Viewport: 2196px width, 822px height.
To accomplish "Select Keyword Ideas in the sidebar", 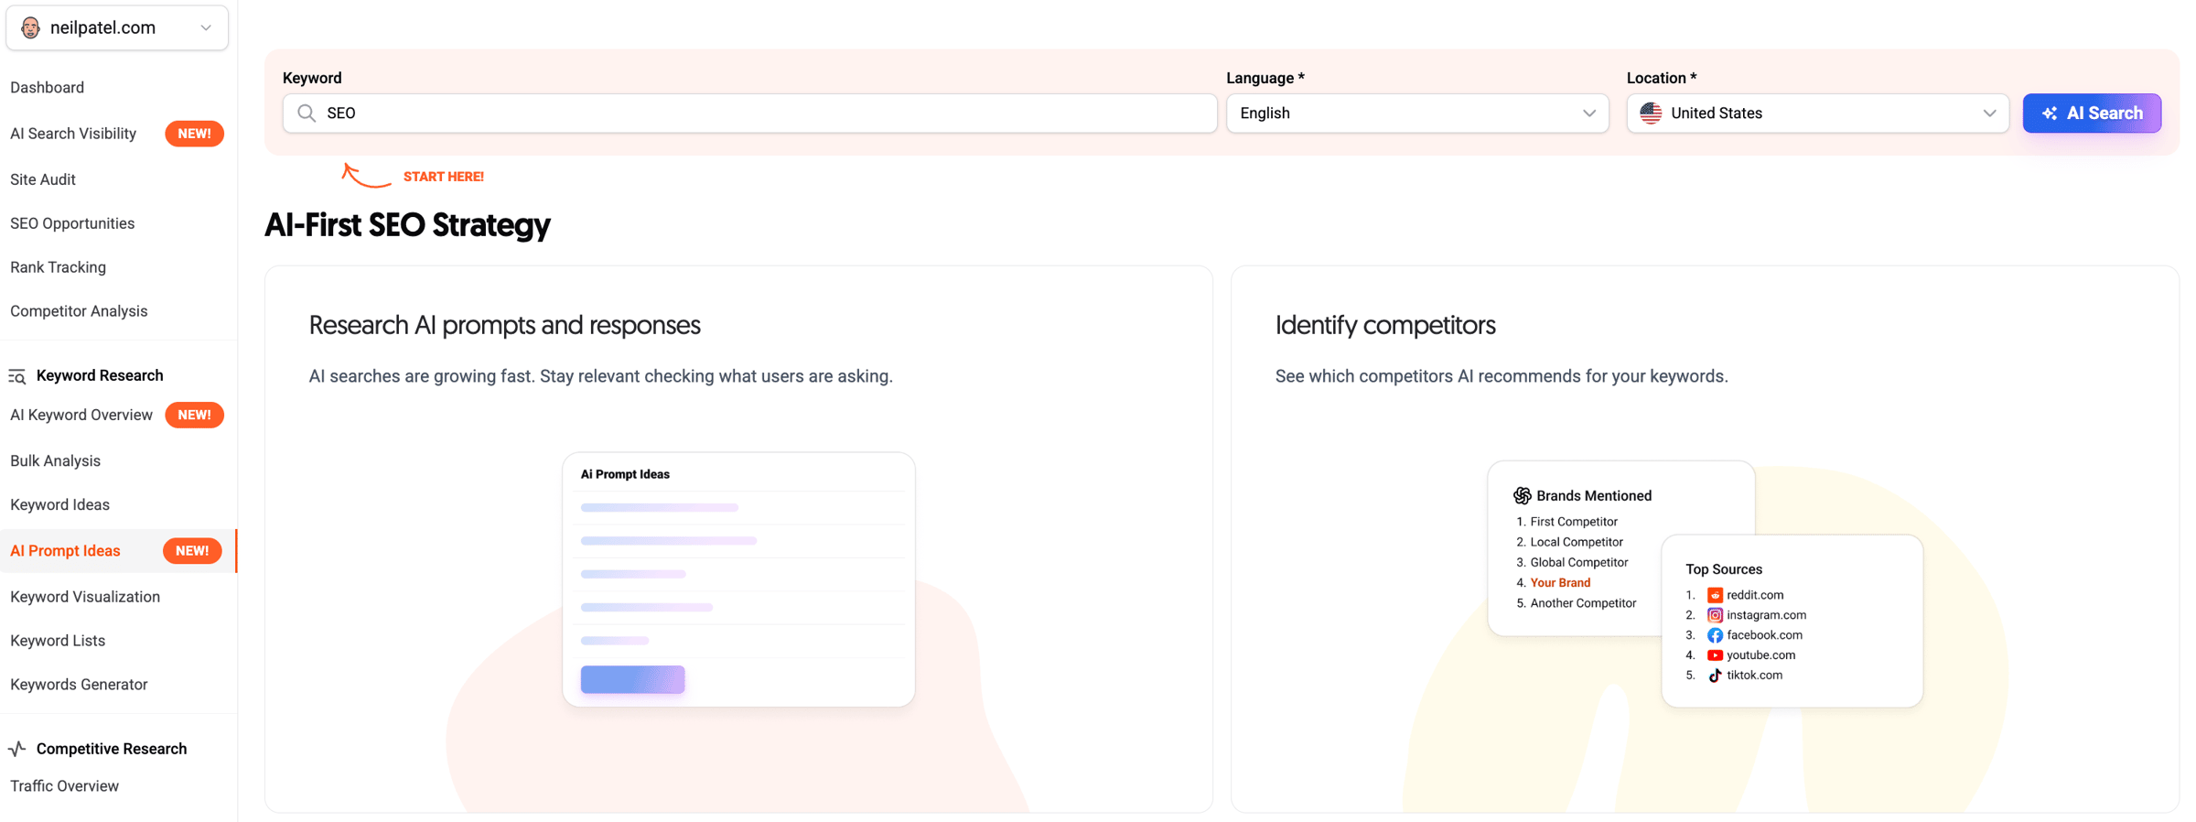I will tap(59, 504).
